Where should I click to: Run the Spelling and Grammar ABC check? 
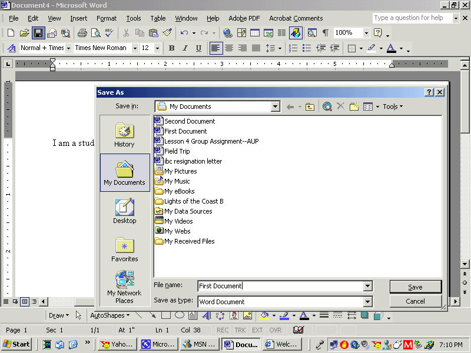(x=110, y=33)
